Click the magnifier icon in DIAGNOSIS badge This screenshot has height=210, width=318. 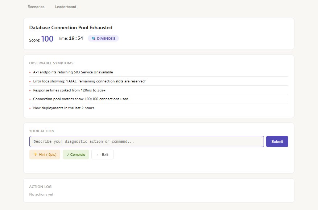click(x=94, y=38)
